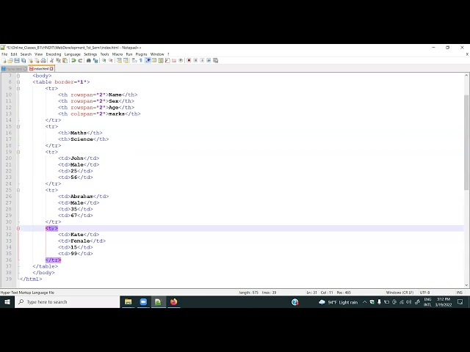This screenshot has height=352, width=470.
Task: Open the Plugins menu
Action: tap(141, 54)
